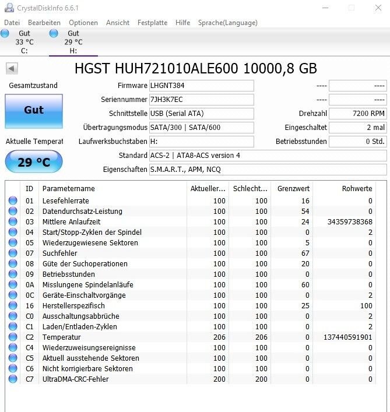The height and width of the screenshot is (412, 390).
Task: Click status orb for Suchfehler row
Action: (13, 253)
